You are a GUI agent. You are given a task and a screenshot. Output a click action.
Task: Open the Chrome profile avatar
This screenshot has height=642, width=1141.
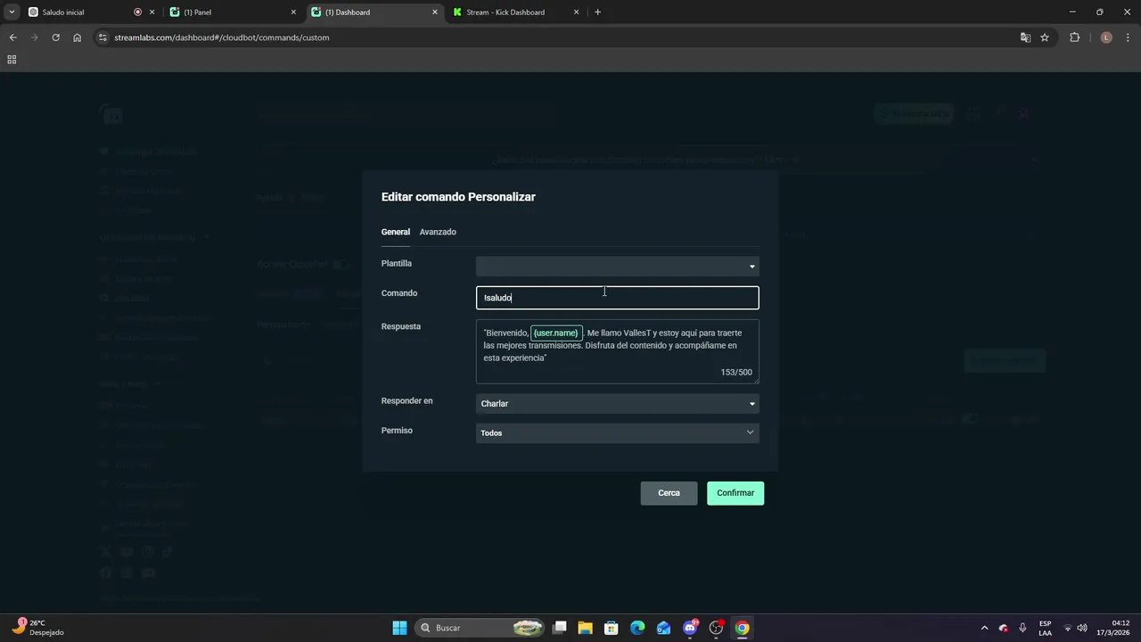[x=1106, y=37]
